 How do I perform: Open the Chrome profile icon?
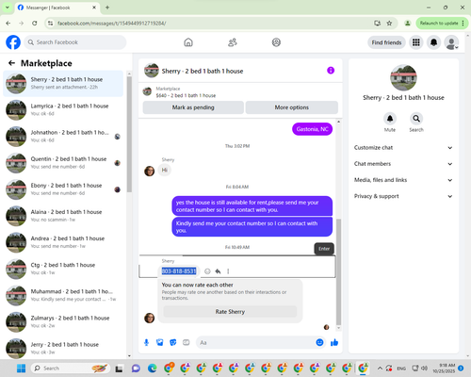pyautogui.click(x=408, y=23)
